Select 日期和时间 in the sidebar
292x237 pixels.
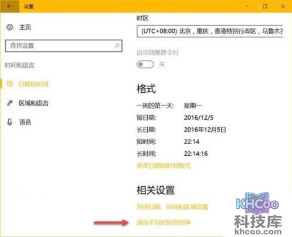tap(33, 84)
